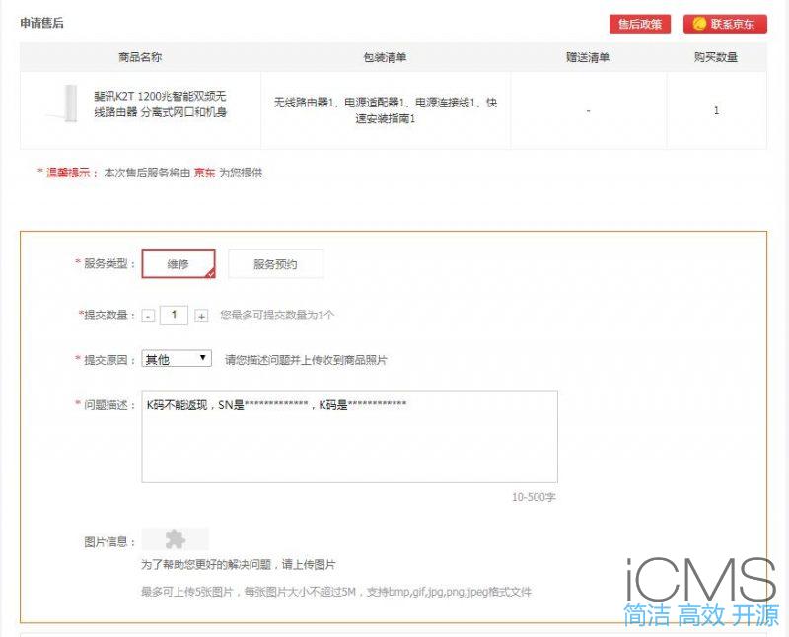
Task: Click the image upload plugin icon
Action: coord(176,539)
